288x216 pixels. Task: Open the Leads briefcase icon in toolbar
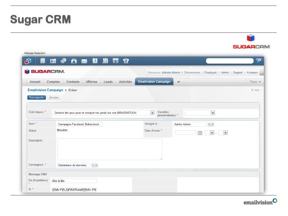(x=74, y=61)
